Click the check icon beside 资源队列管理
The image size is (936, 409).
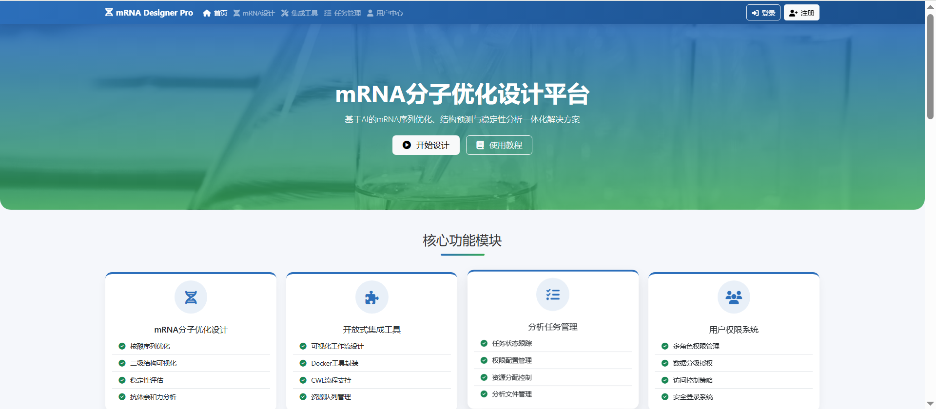[x=303, y=397]
